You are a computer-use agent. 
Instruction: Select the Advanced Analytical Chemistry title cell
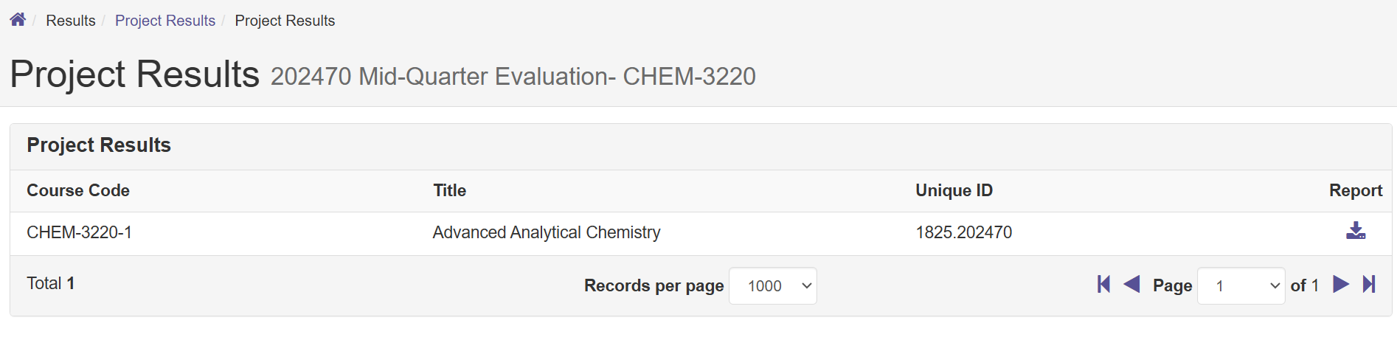(x=547, y=233)
